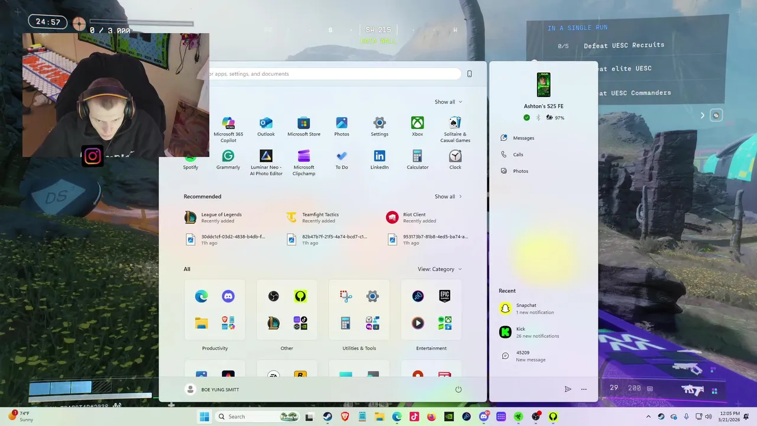Click volume icon in system tray
This screenshot has height=426, width=757.
(709, 417)
